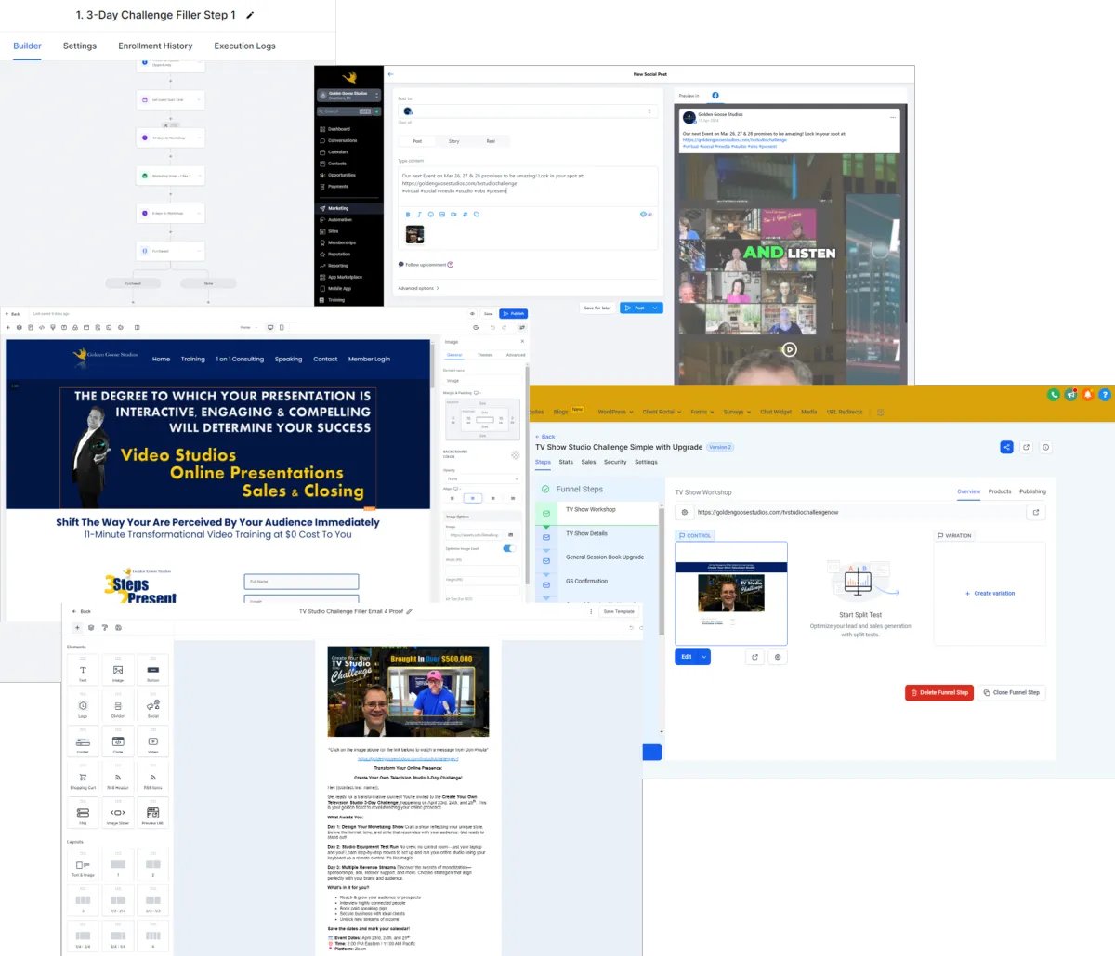
Task: Add an Image Slider element to the email
Action: [118, 813]
